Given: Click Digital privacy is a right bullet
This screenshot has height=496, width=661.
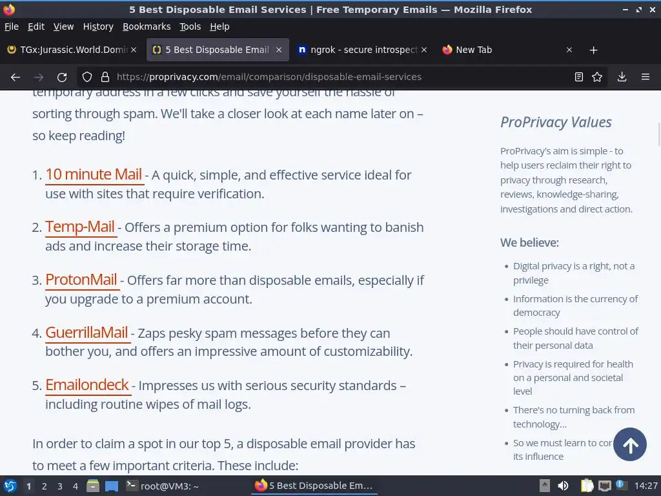Looking at the screenshot, I should tap(574, 273).
